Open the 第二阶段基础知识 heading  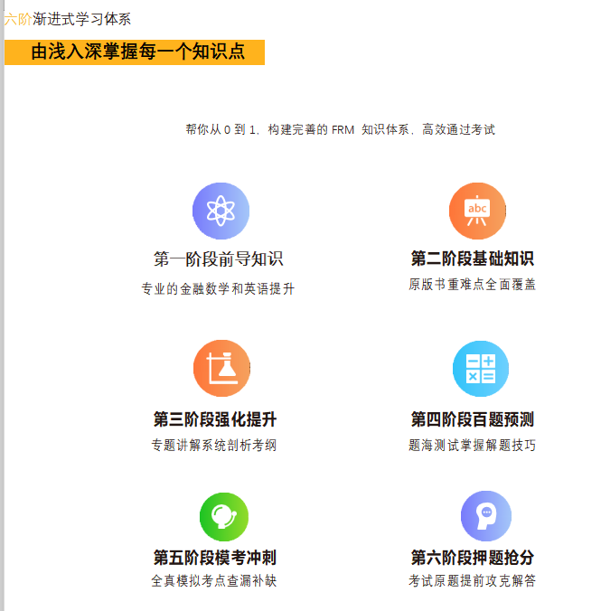pos(472,259)
